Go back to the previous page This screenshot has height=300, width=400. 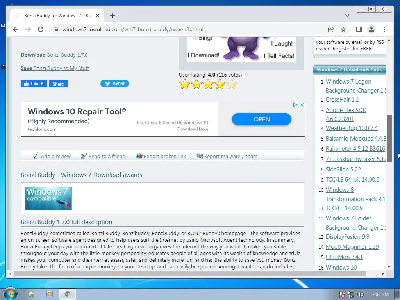pos(16,29)
